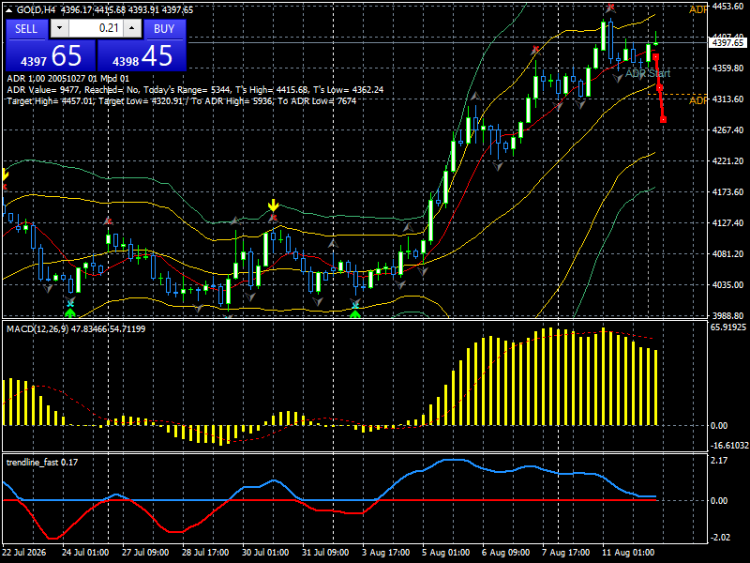Click price axis level 3988.80
750x563 pixels.
point(727,315)
